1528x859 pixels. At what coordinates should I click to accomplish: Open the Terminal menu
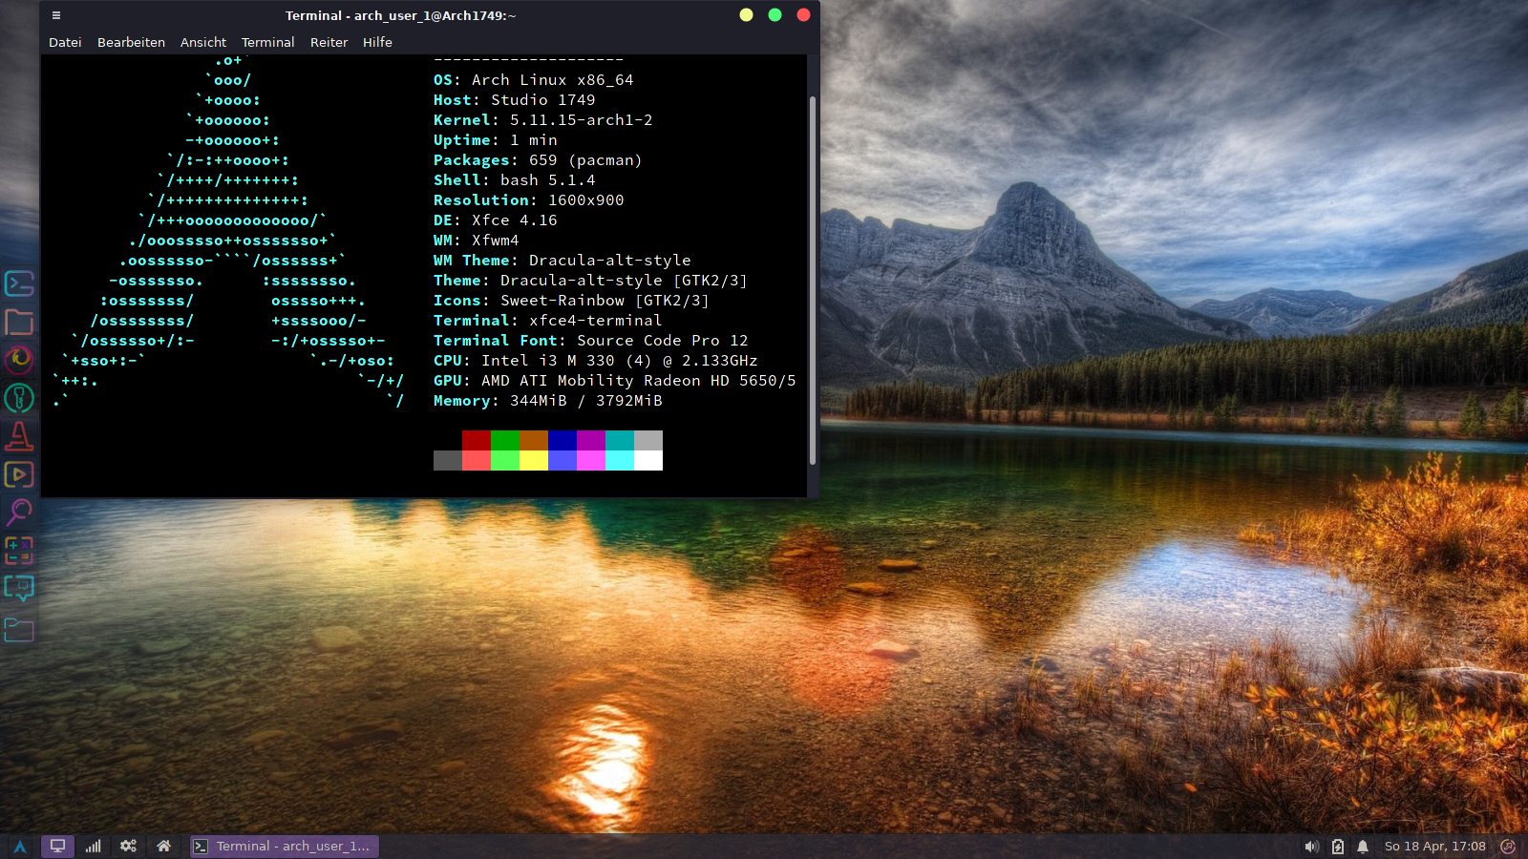pyautogui.click(x=267, y=42)
